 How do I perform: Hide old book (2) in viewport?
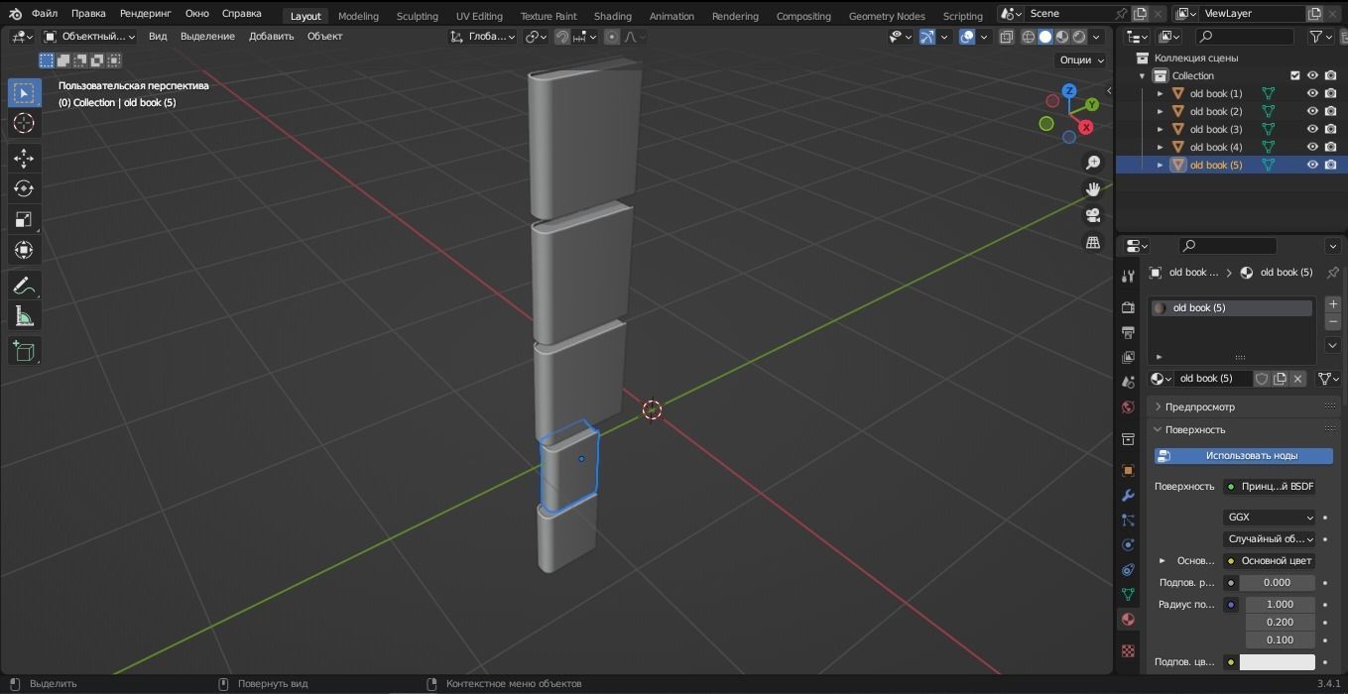pyautogui.click(x=1312, y=111)
